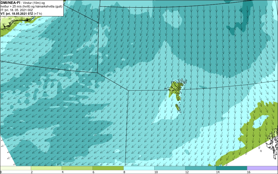278x174 pixels.
Task: Click the 0–2 m/s legend color swatch
Action: click(15, 168)
